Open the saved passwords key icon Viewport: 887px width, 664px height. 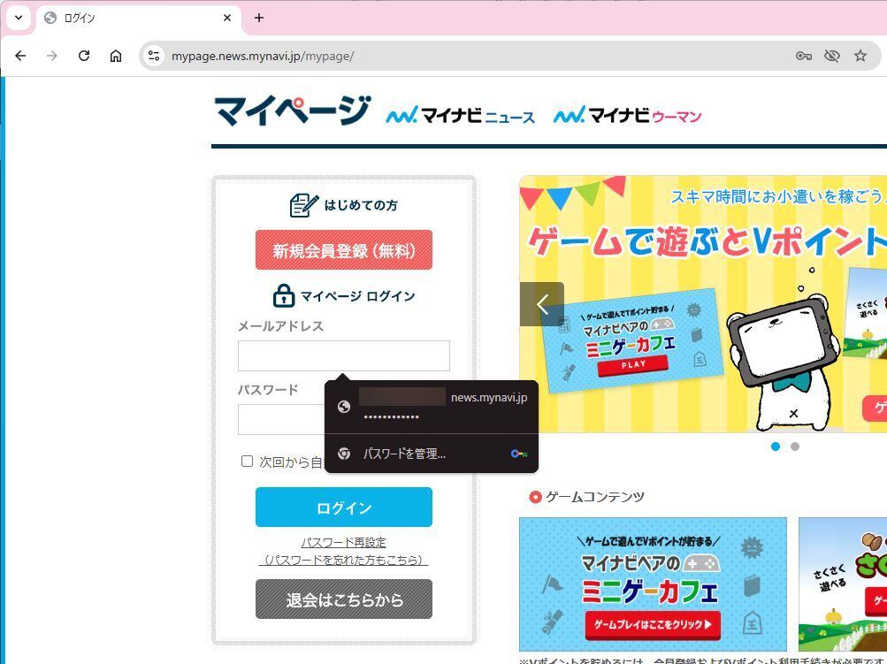point(803,56)
